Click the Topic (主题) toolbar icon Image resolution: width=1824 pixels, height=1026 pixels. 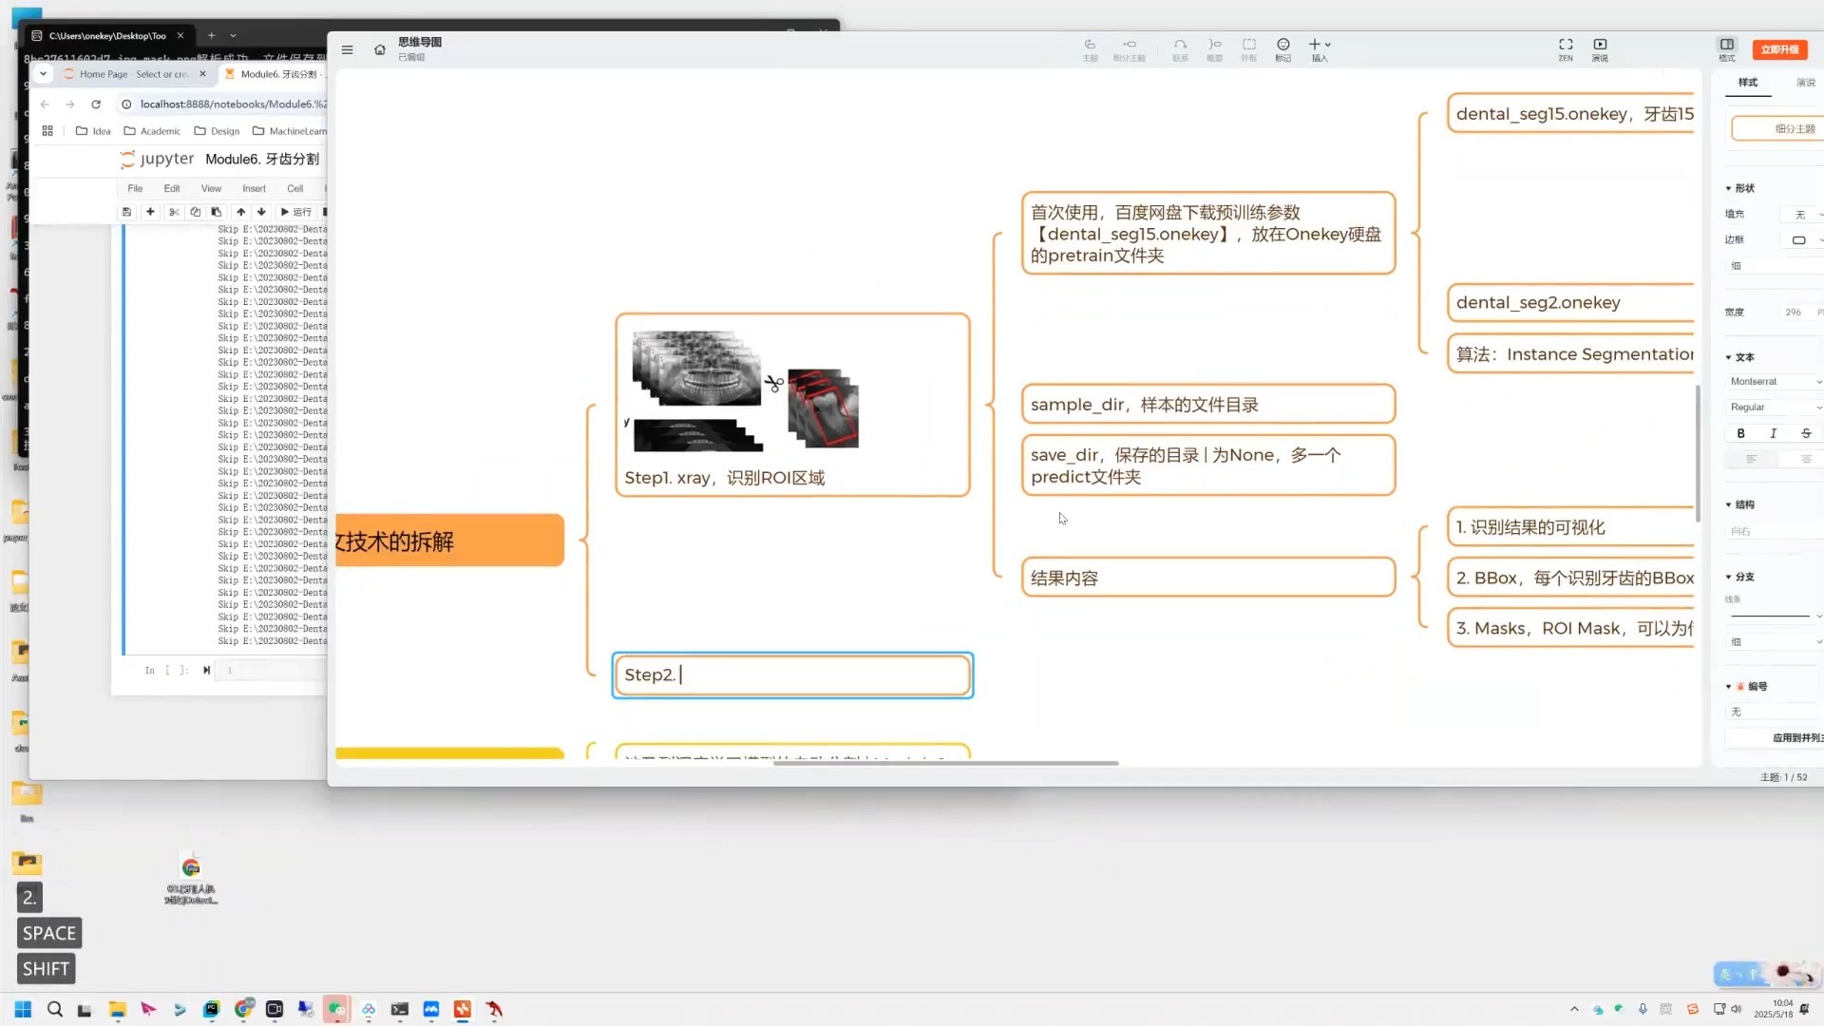pos(1090,49)
